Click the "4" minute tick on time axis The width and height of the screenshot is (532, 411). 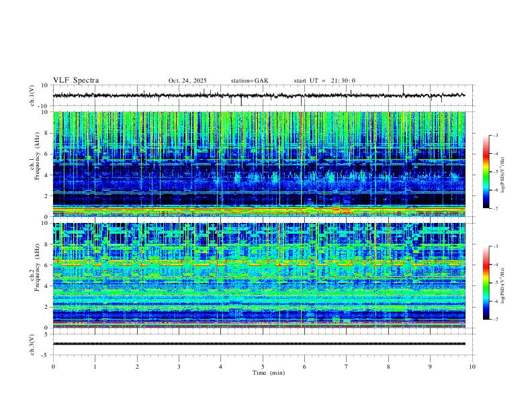(x=221, y=367)
